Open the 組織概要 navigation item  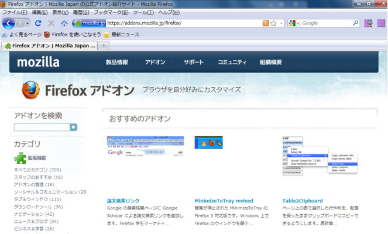click(x=271, y=63)
